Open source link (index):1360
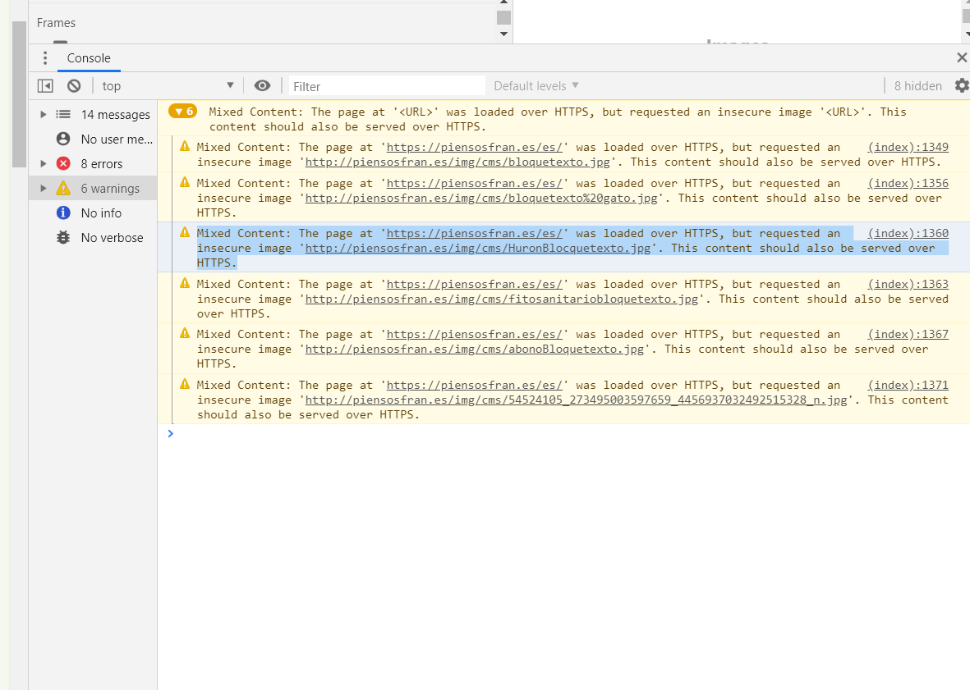Screen dimensions: 970x690 [908, 234]
